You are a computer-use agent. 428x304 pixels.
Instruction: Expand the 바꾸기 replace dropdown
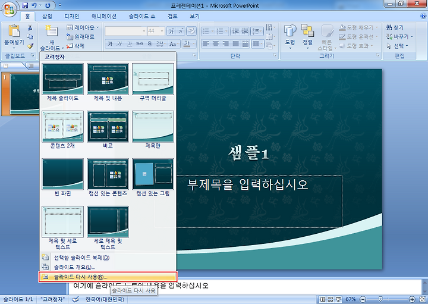tap(399, 37)
